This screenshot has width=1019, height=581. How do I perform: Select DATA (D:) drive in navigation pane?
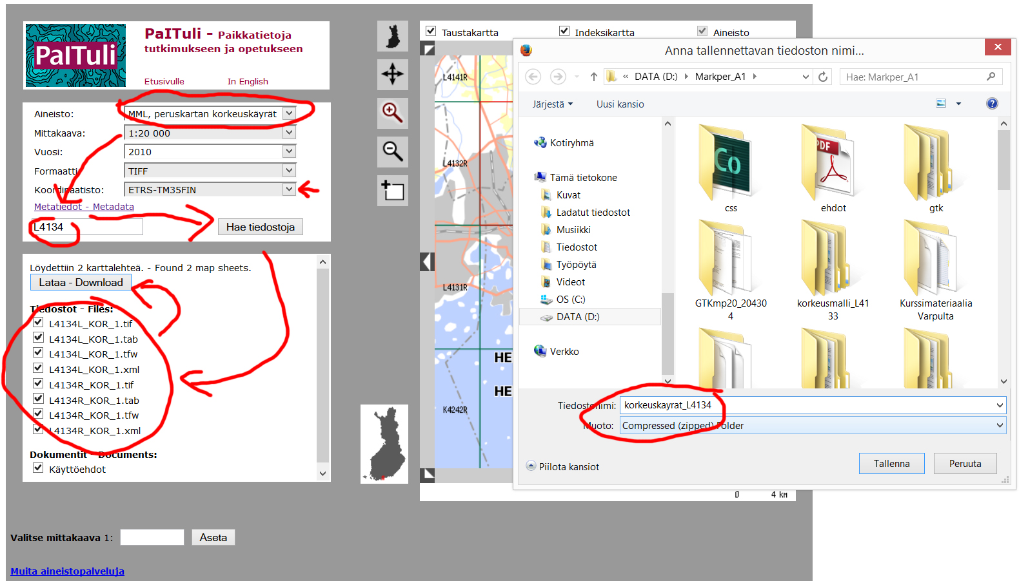pos(589,317)
